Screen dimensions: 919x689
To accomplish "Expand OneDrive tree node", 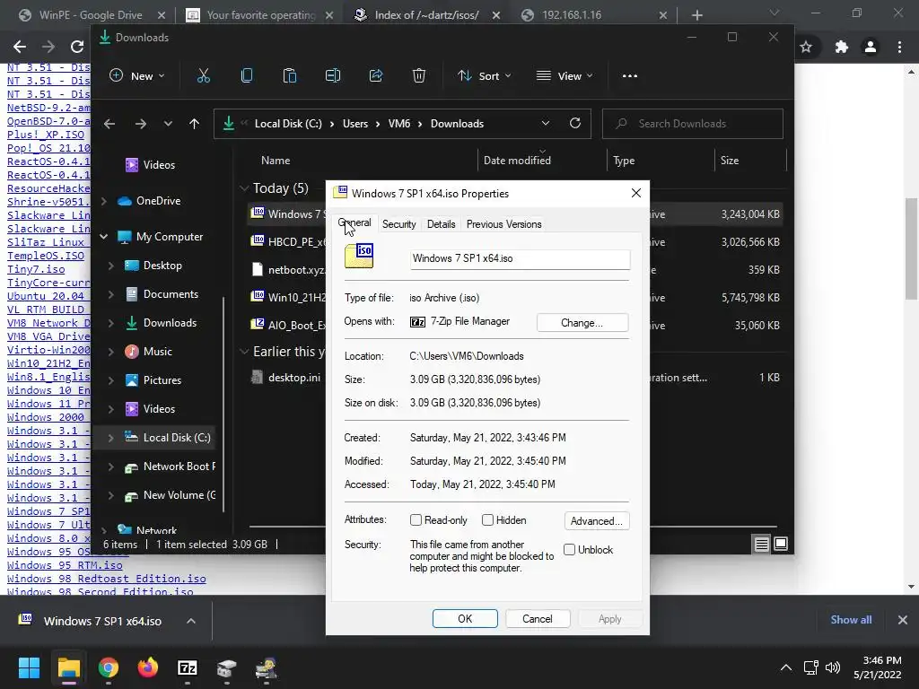I will point(104,201).
